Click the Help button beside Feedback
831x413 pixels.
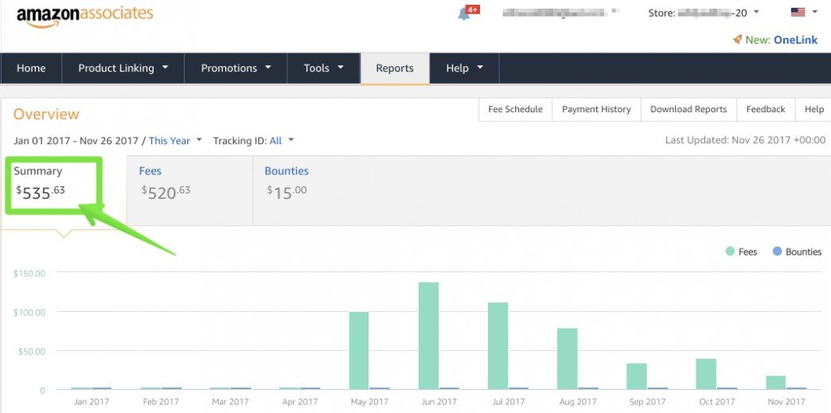813,109
